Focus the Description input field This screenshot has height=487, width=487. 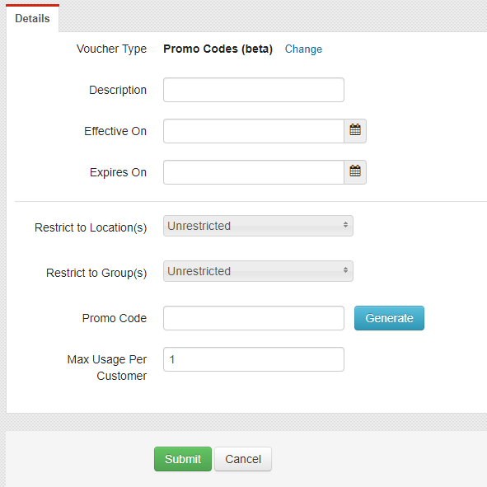(254, 90)
